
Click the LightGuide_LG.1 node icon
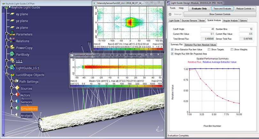point(12,68)
